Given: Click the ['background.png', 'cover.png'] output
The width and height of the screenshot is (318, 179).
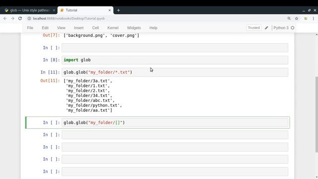Looking at the screenshot, I should [101, 35].
